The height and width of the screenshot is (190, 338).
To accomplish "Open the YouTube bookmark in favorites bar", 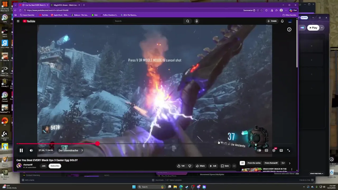I will tap(44, 15).
